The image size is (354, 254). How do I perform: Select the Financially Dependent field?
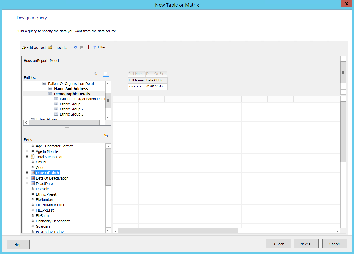[x=53, y=221]
